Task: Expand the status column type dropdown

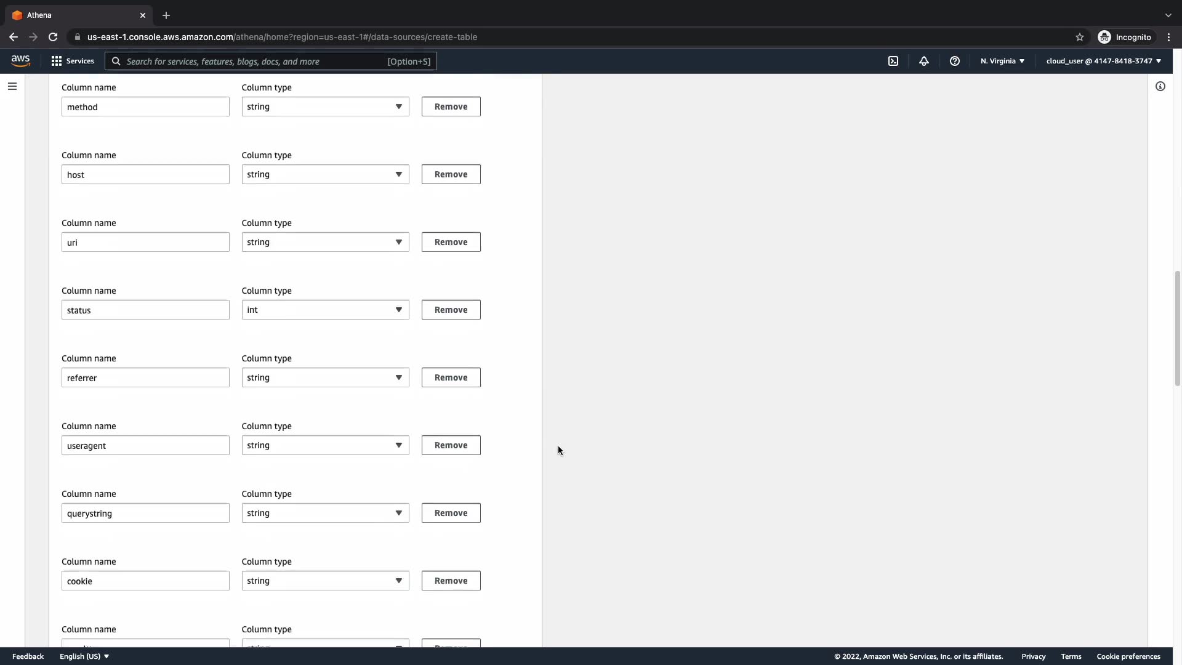Action: point(325,310)
